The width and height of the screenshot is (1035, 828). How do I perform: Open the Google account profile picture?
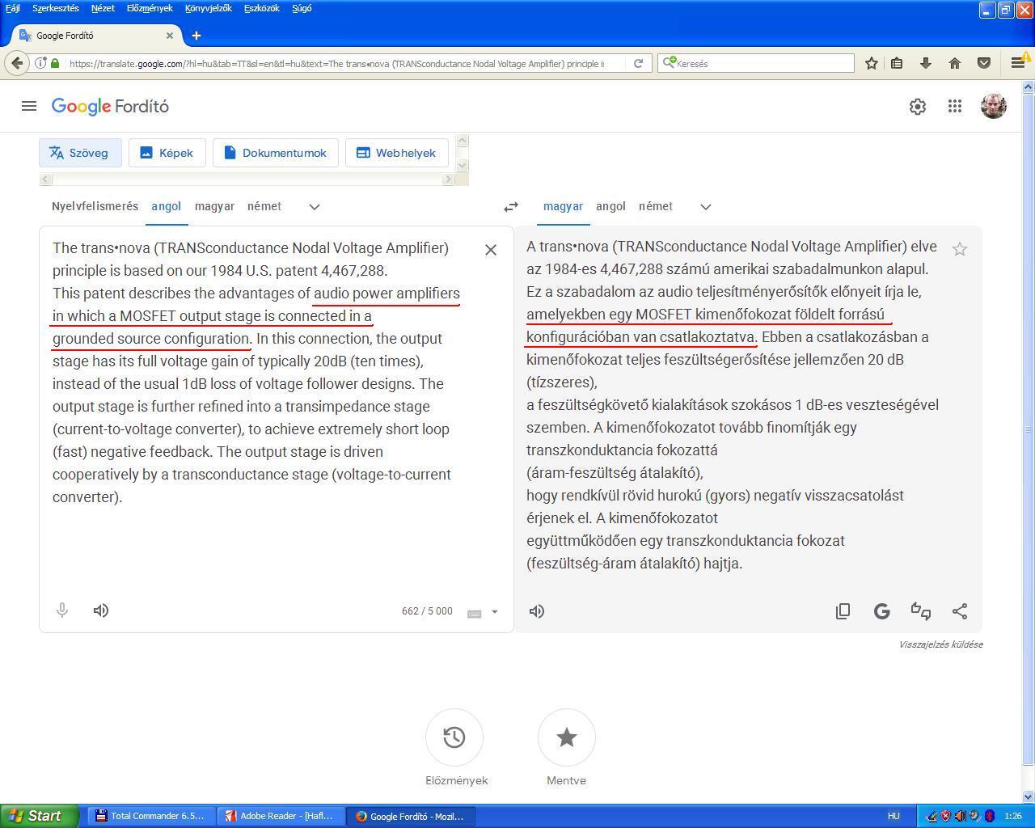pyautogui.click(x=993, y=106)
